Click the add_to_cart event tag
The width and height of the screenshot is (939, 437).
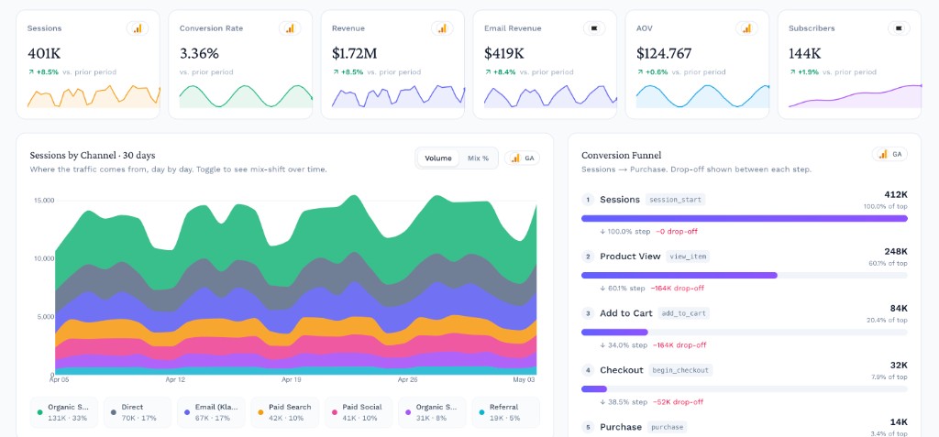click(683, 313)
